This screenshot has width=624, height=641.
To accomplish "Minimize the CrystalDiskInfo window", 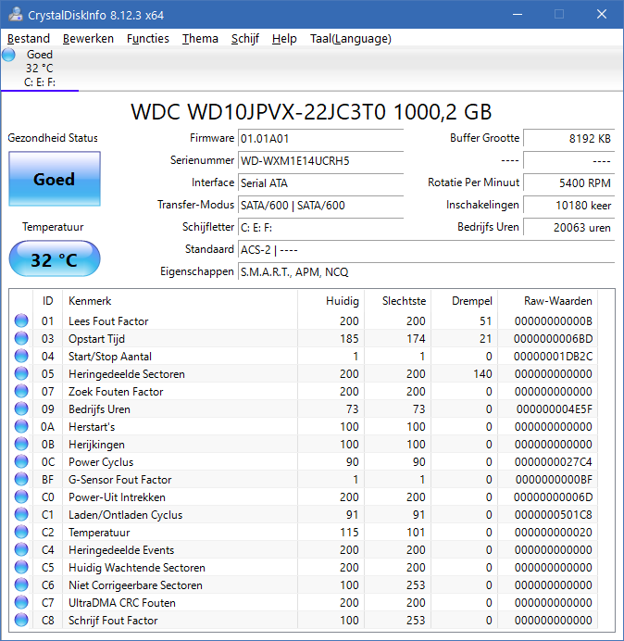I will tap(518, 14).
